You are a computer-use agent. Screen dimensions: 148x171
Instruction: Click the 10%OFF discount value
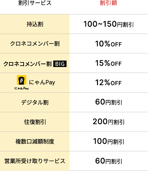pos(108,44)
